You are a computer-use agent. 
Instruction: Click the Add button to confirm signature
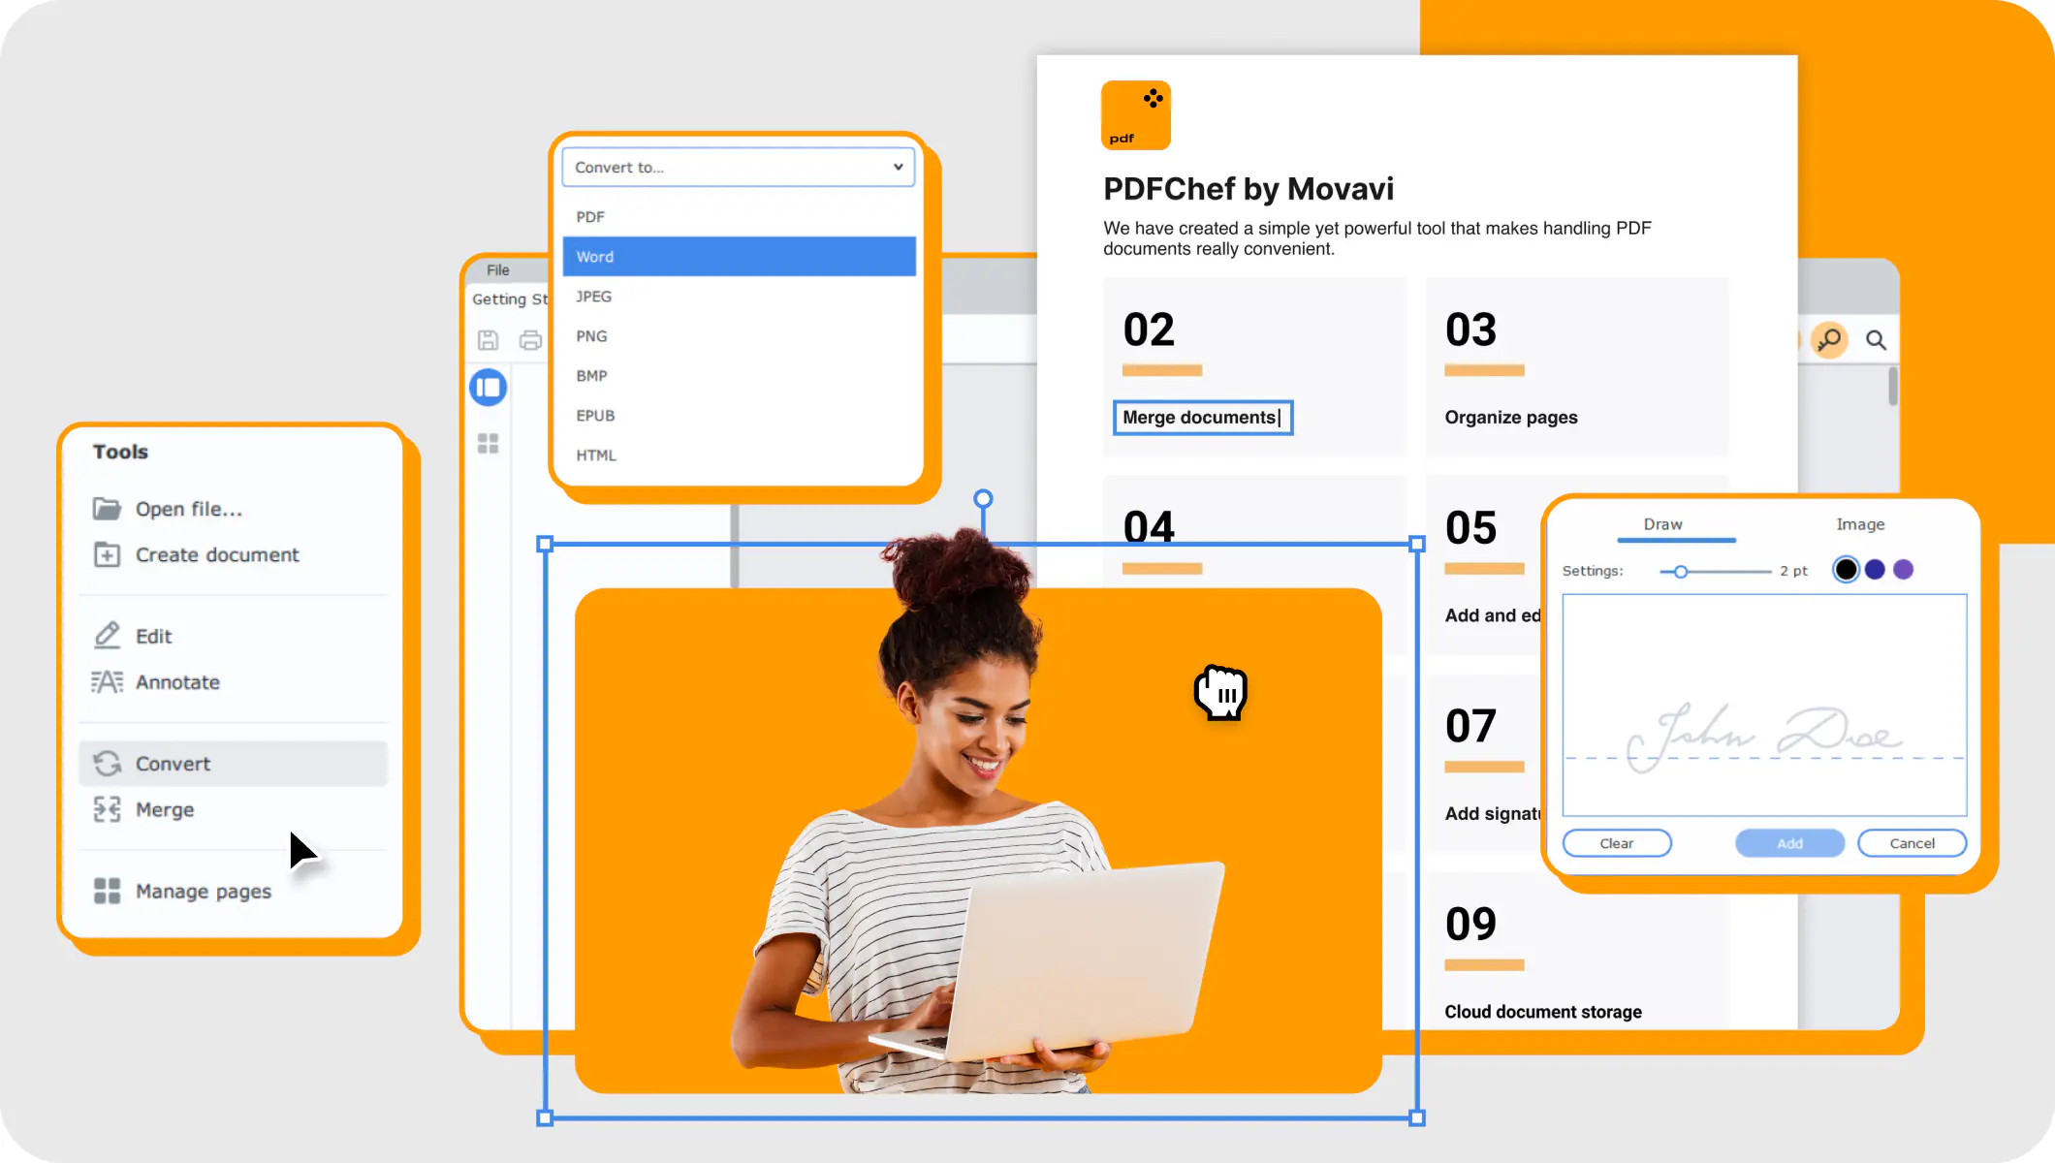[x=1789, y=842]
